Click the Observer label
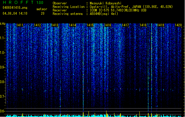This screenshot has width=185, height=117. pos(60,3)
